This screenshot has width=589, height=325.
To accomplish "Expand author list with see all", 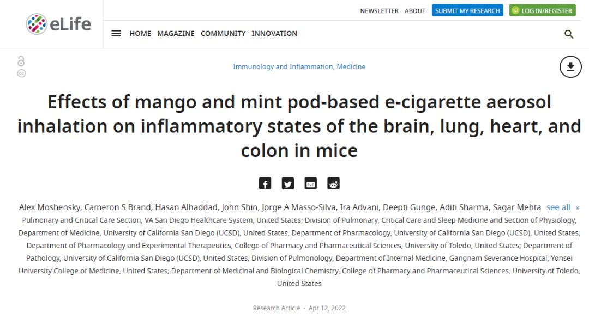I will point(563,207).
